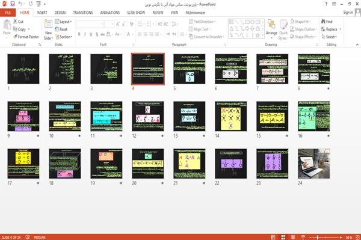361x240 pixels.
Task: Click Clear All Formatting icon
Action: [x=131, y=23]
